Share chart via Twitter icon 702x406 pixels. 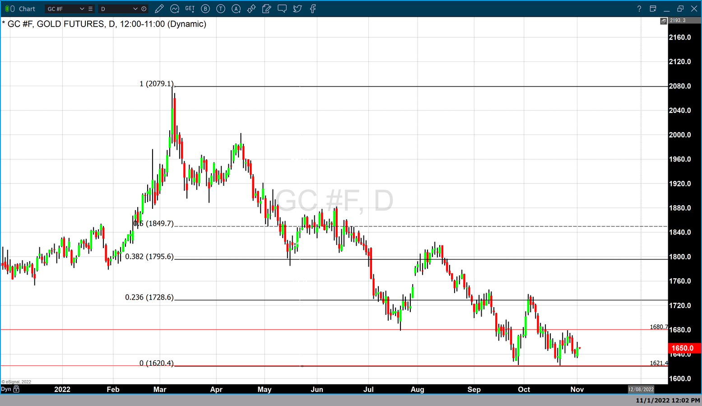298,9
